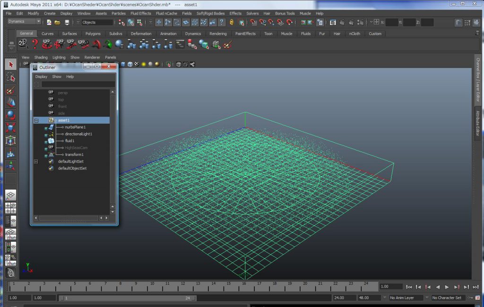The width and height of the screenshot is (484, 307).
Task: Select the Soft Modification tool
Action: [10, 153]
